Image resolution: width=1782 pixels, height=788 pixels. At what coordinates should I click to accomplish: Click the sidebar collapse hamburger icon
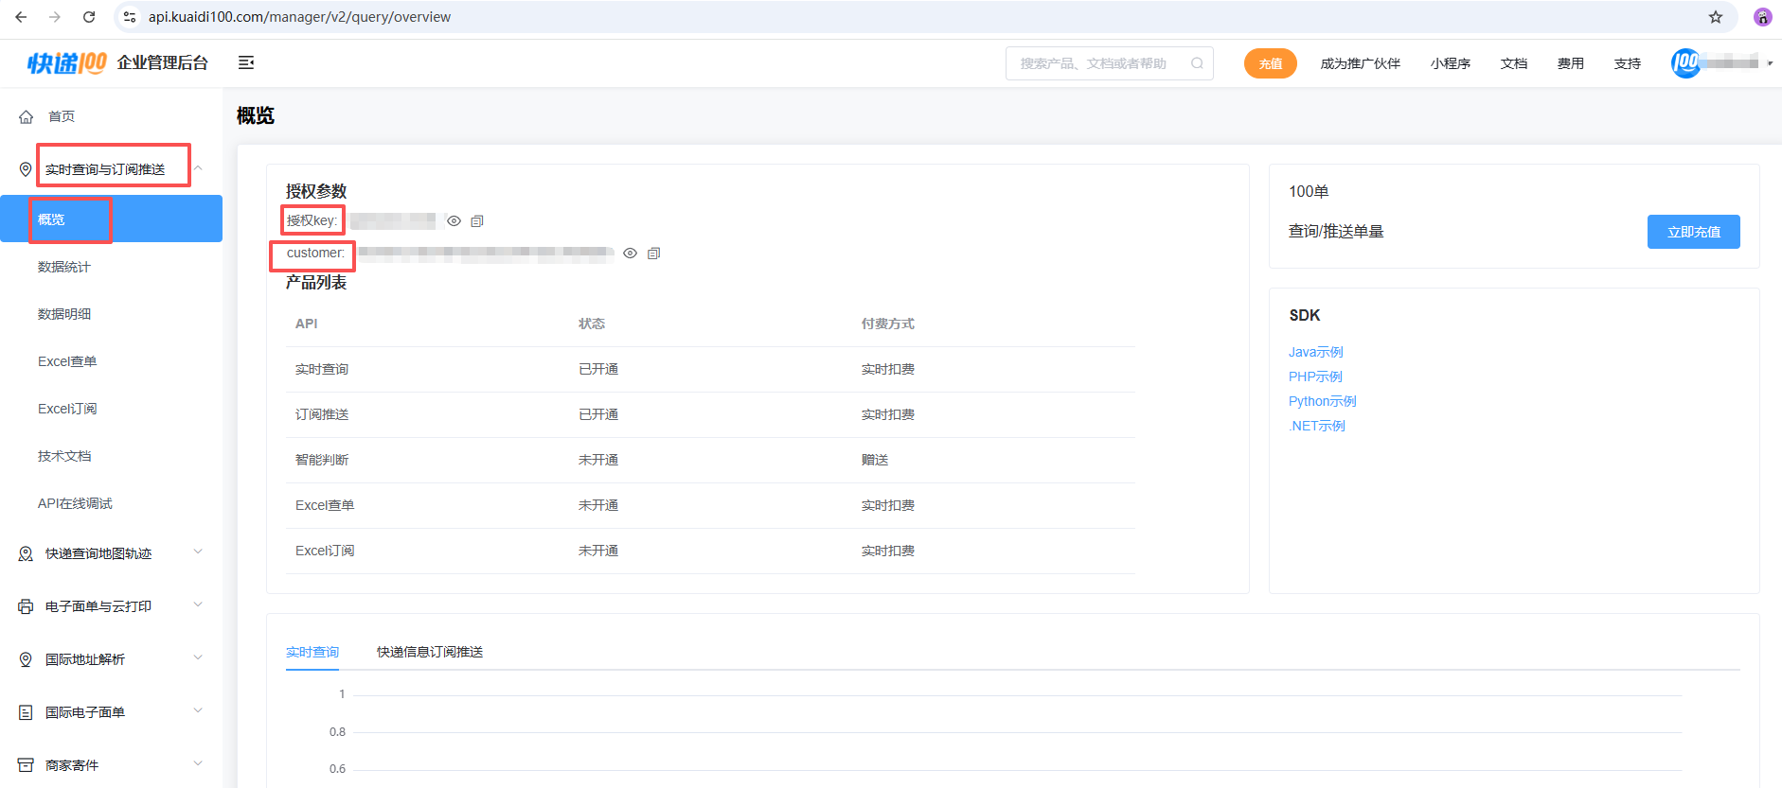246,62
